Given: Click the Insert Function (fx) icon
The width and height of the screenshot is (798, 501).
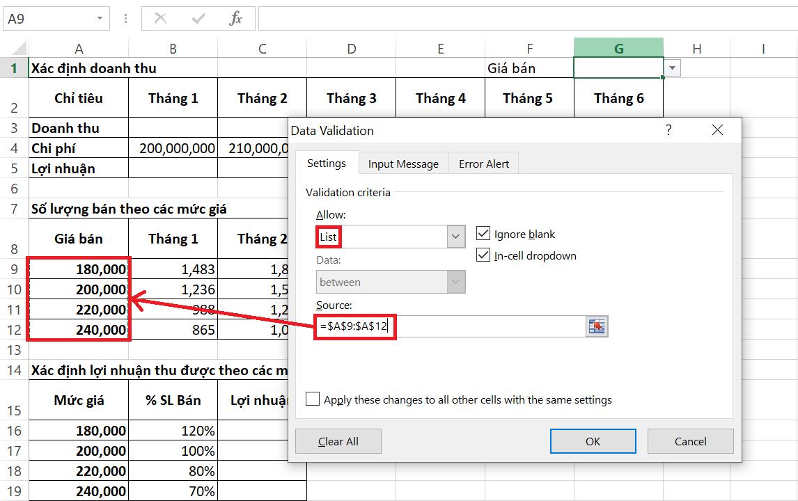Looking at the screenshot, I should pos(235,19).
